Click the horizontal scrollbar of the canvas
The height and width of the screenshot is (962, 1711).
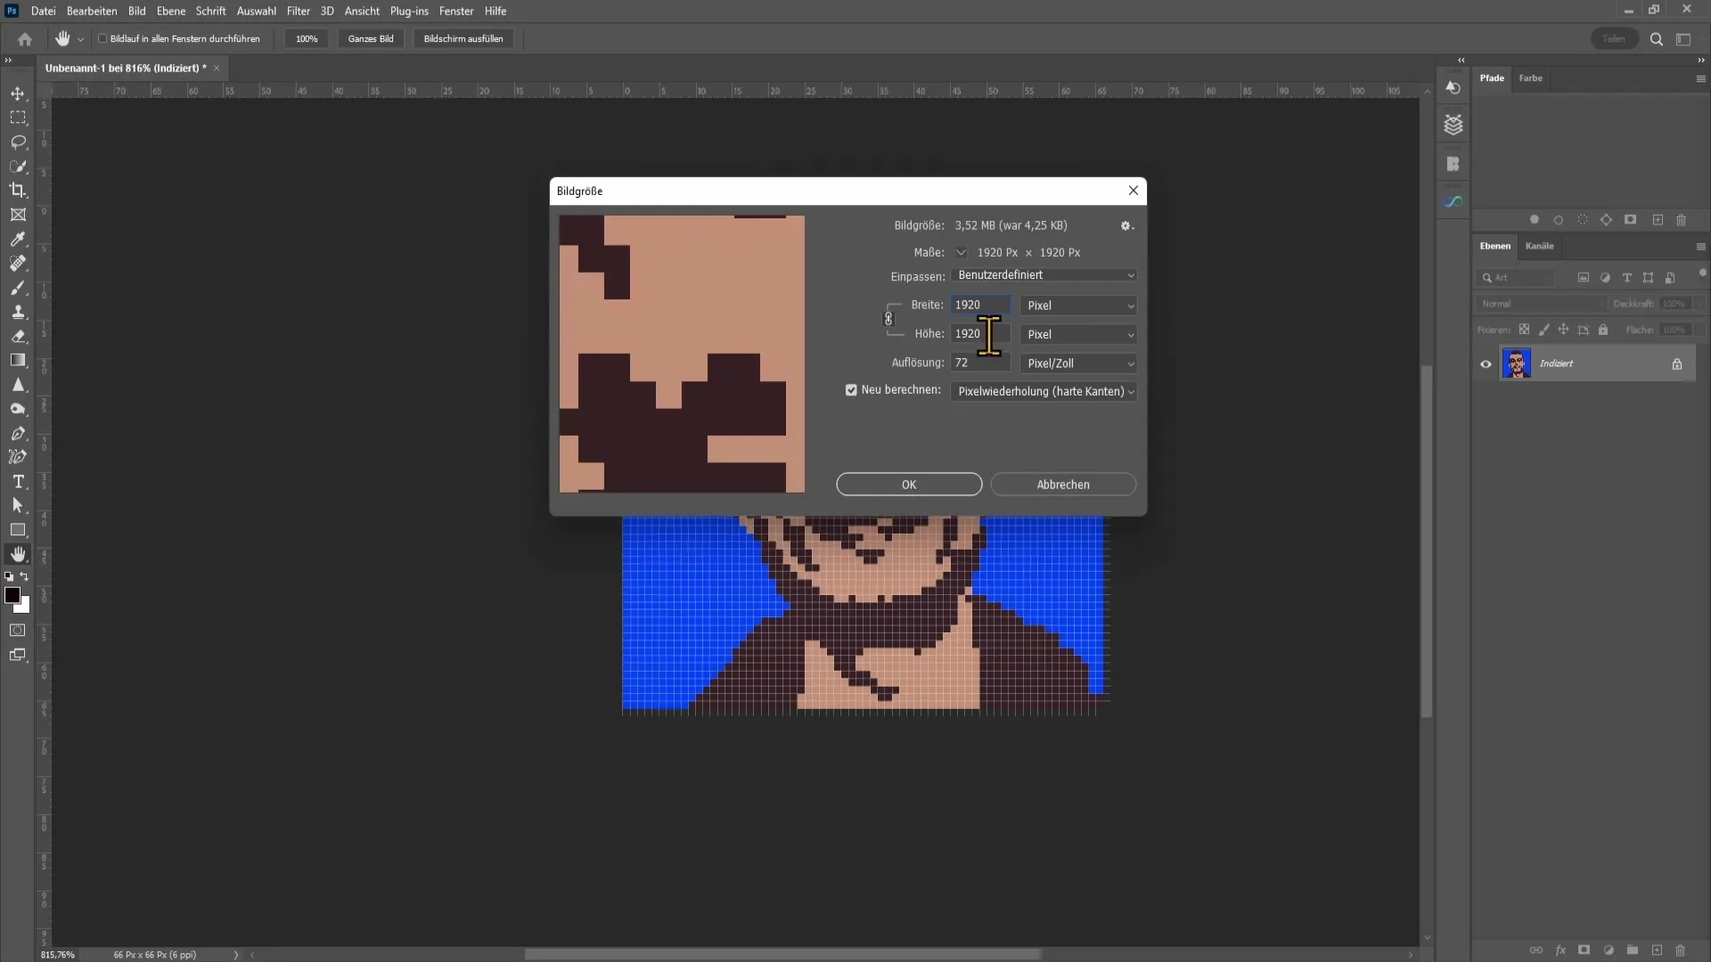[x=782, y=954]
